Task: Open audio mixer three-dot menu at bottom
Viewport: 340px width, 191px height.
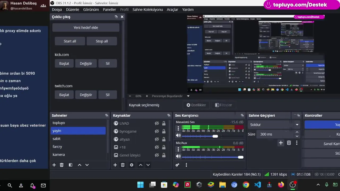Action: 186,165
